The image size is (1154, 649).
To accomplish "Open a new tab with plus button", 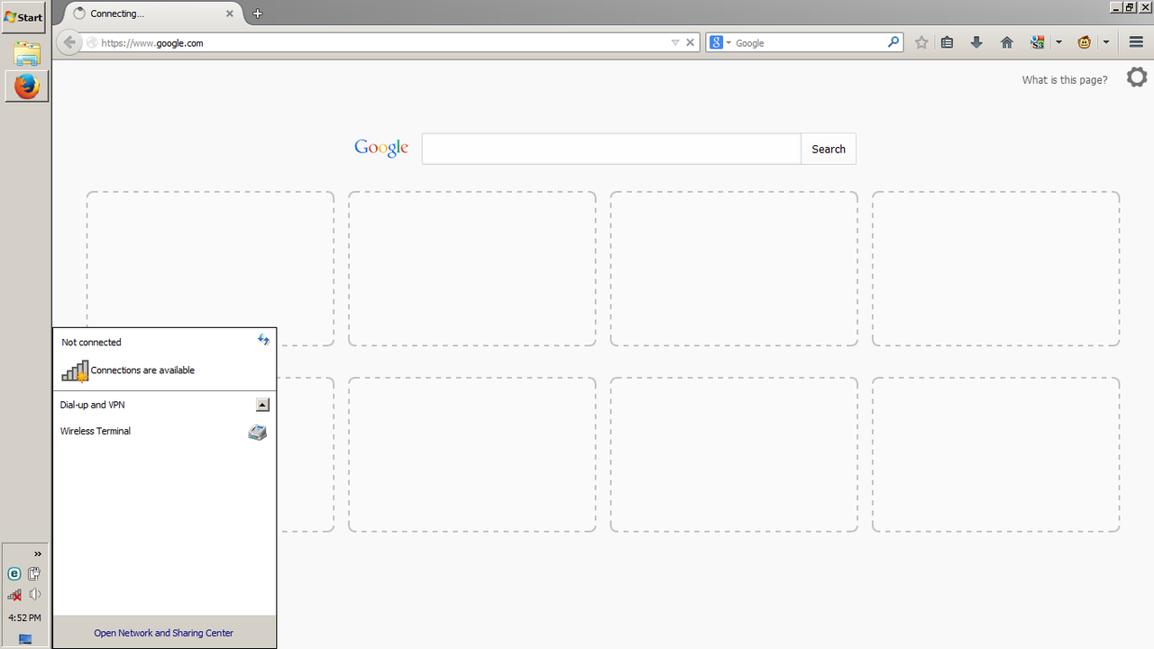I will pos(258,14).
